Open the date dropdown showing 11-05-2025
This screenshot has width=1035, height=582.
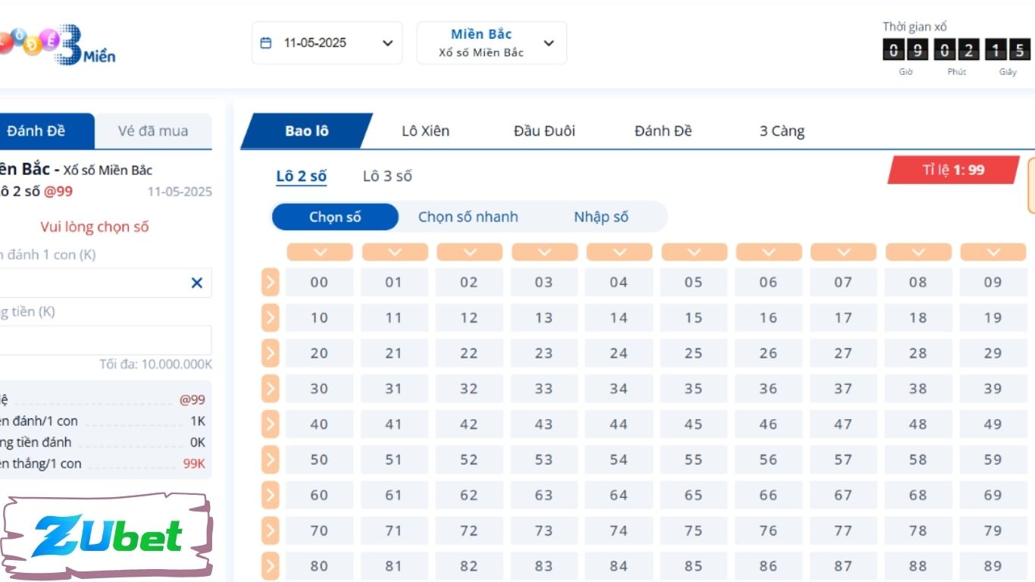(327, 43)
